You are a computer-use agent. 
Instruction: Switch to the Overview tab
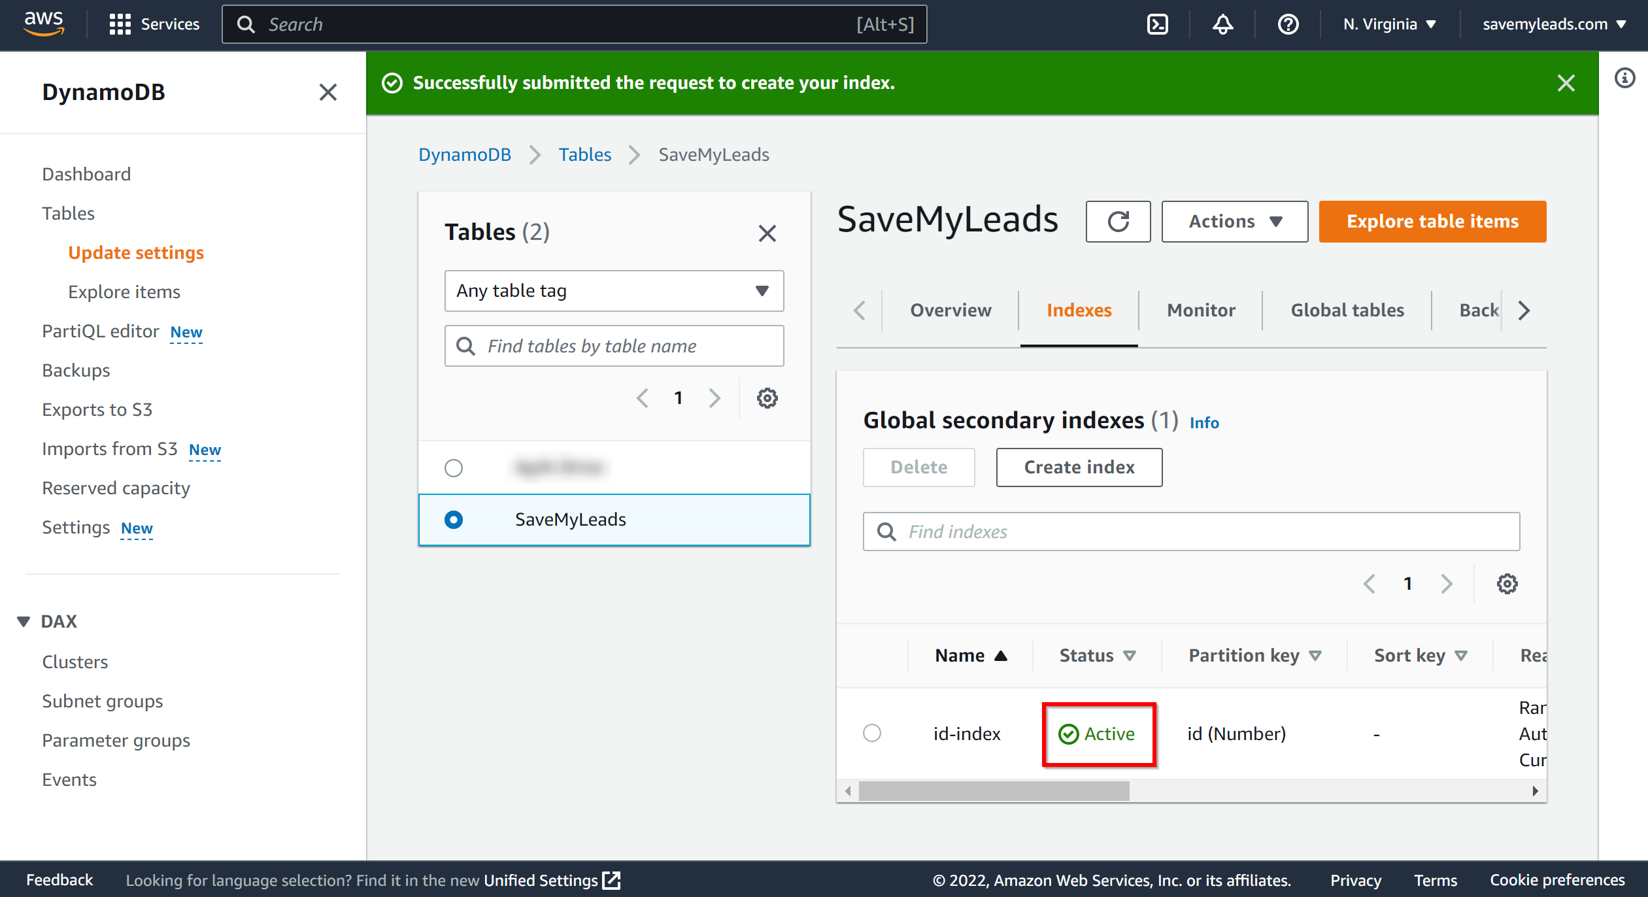click(950, 310)
